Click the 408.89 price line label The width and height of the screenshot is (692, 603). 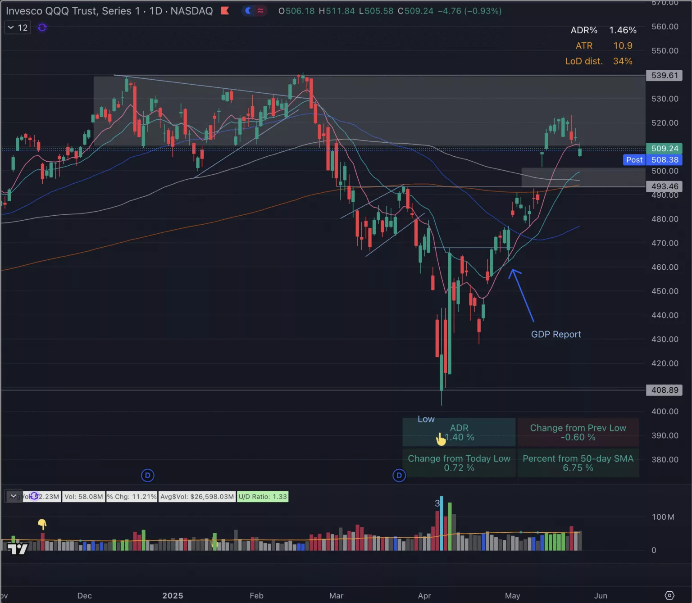(x=664, y=390)
